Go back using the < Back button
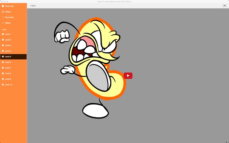The height and width of the screenshot is (143, 229). point(33,6)
